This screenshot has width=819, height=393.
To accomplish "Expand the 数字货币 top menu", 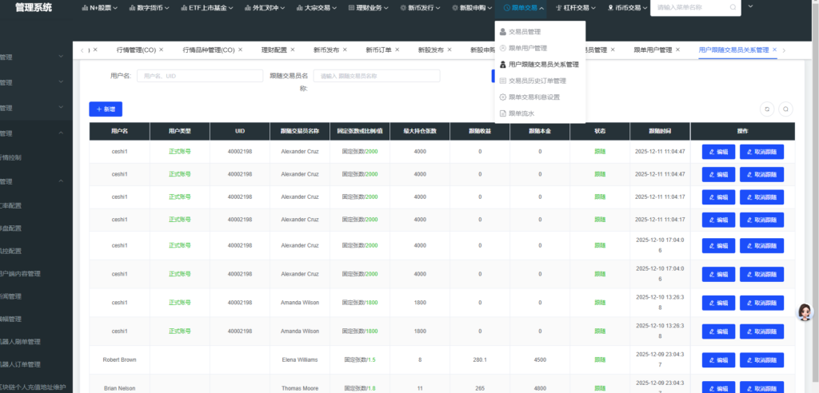I will [x=150, y=8].
